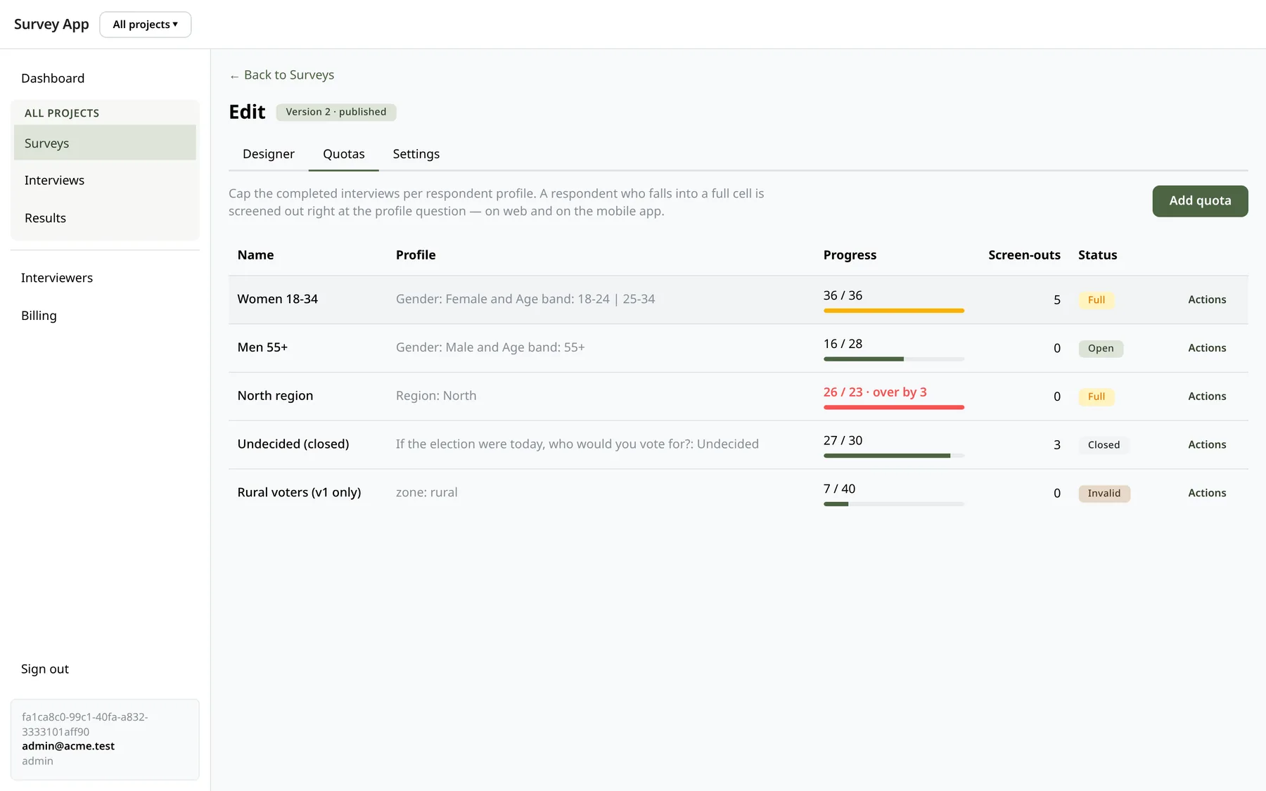Click the Rural voters progress bar
This screenshot has width=1266, height=791.
[893, 504]
